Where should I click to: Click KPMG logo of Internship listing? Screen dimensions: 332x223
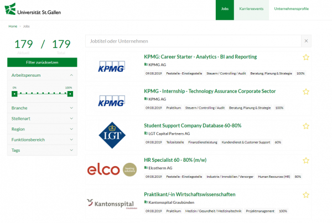click(111, 100)
